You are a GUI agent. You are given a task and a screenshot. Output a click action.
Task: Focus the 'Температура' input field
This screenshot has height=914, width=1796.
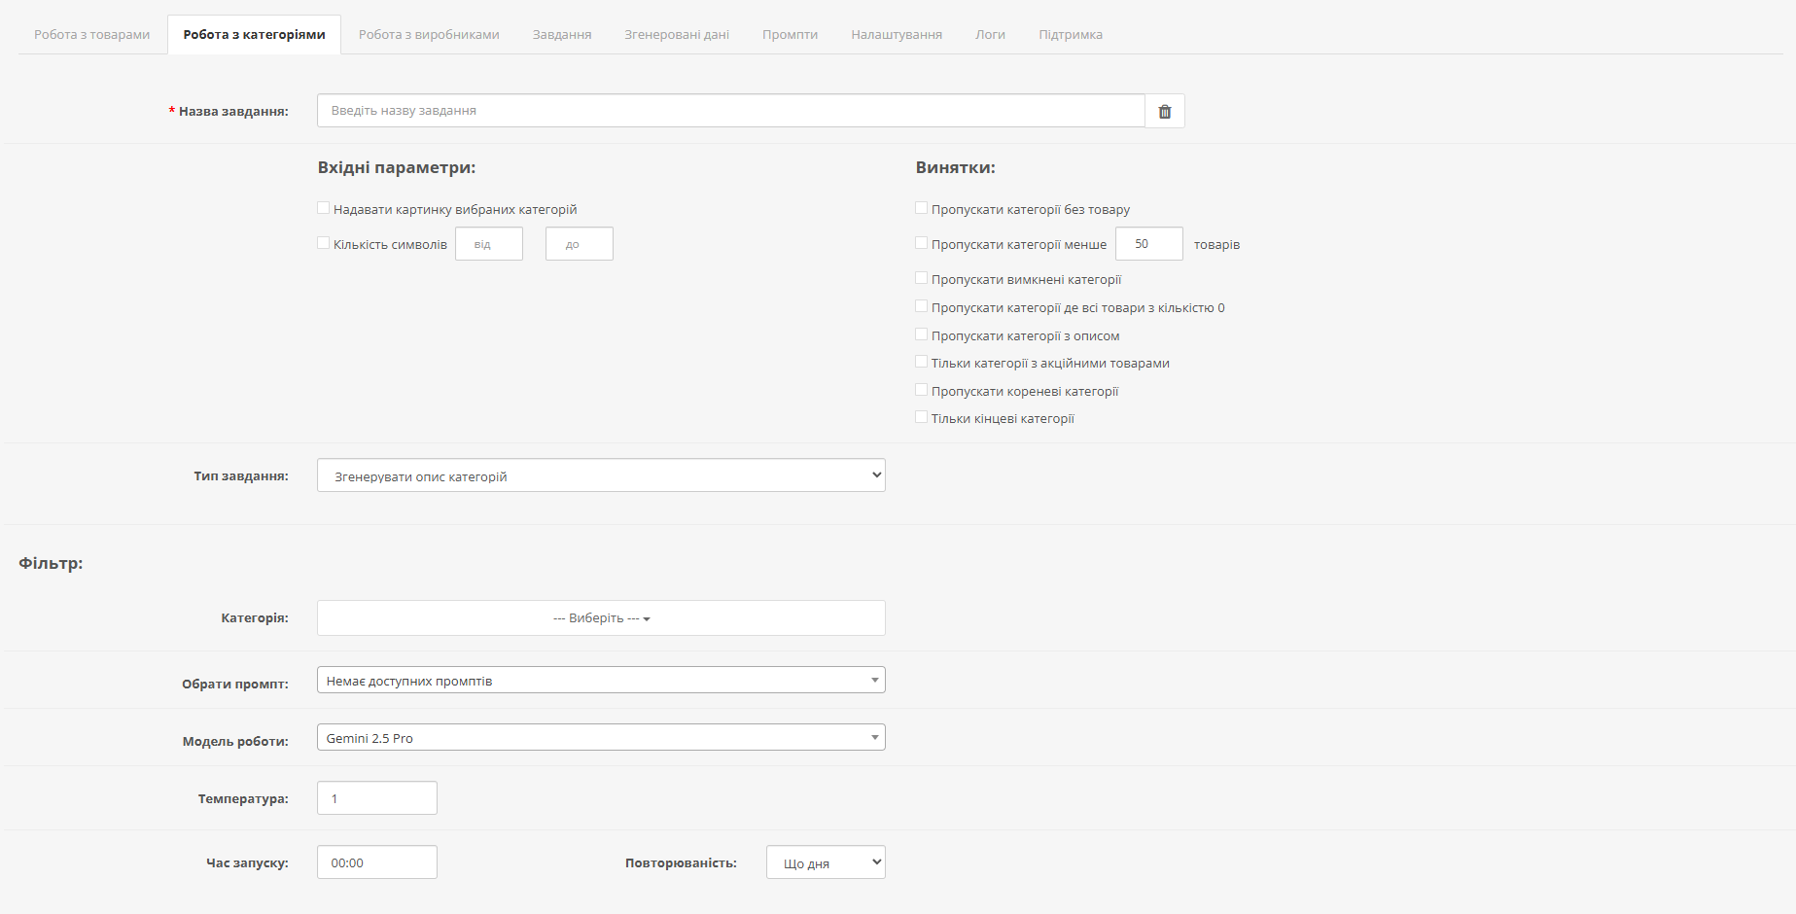tap(377, 798)
